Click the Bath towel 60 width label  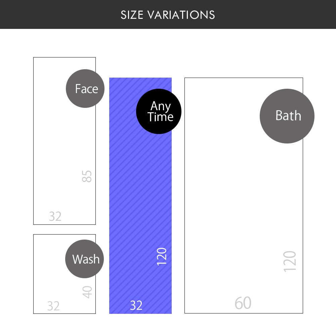(243, 303)
